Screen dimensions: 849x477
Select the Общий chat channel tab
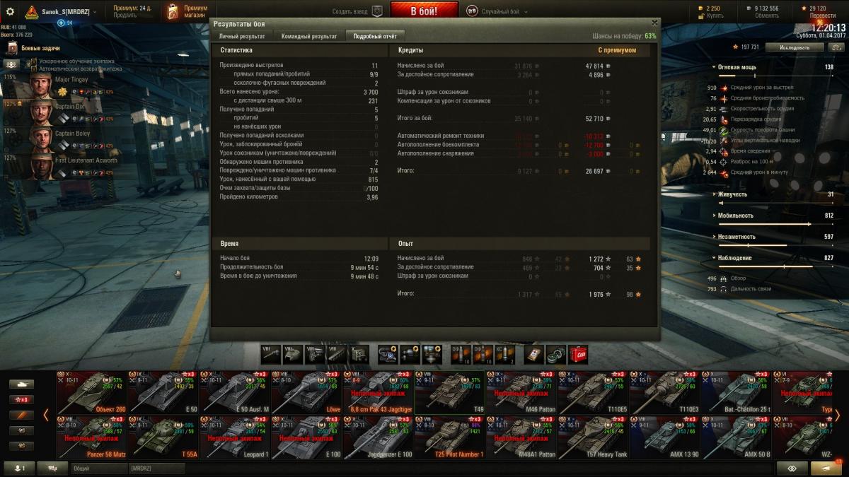coord(98,468)
